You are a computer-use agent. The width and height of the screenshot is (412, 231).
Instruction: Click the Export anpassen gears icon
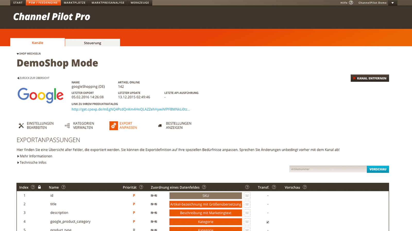[x=114, y=126]
